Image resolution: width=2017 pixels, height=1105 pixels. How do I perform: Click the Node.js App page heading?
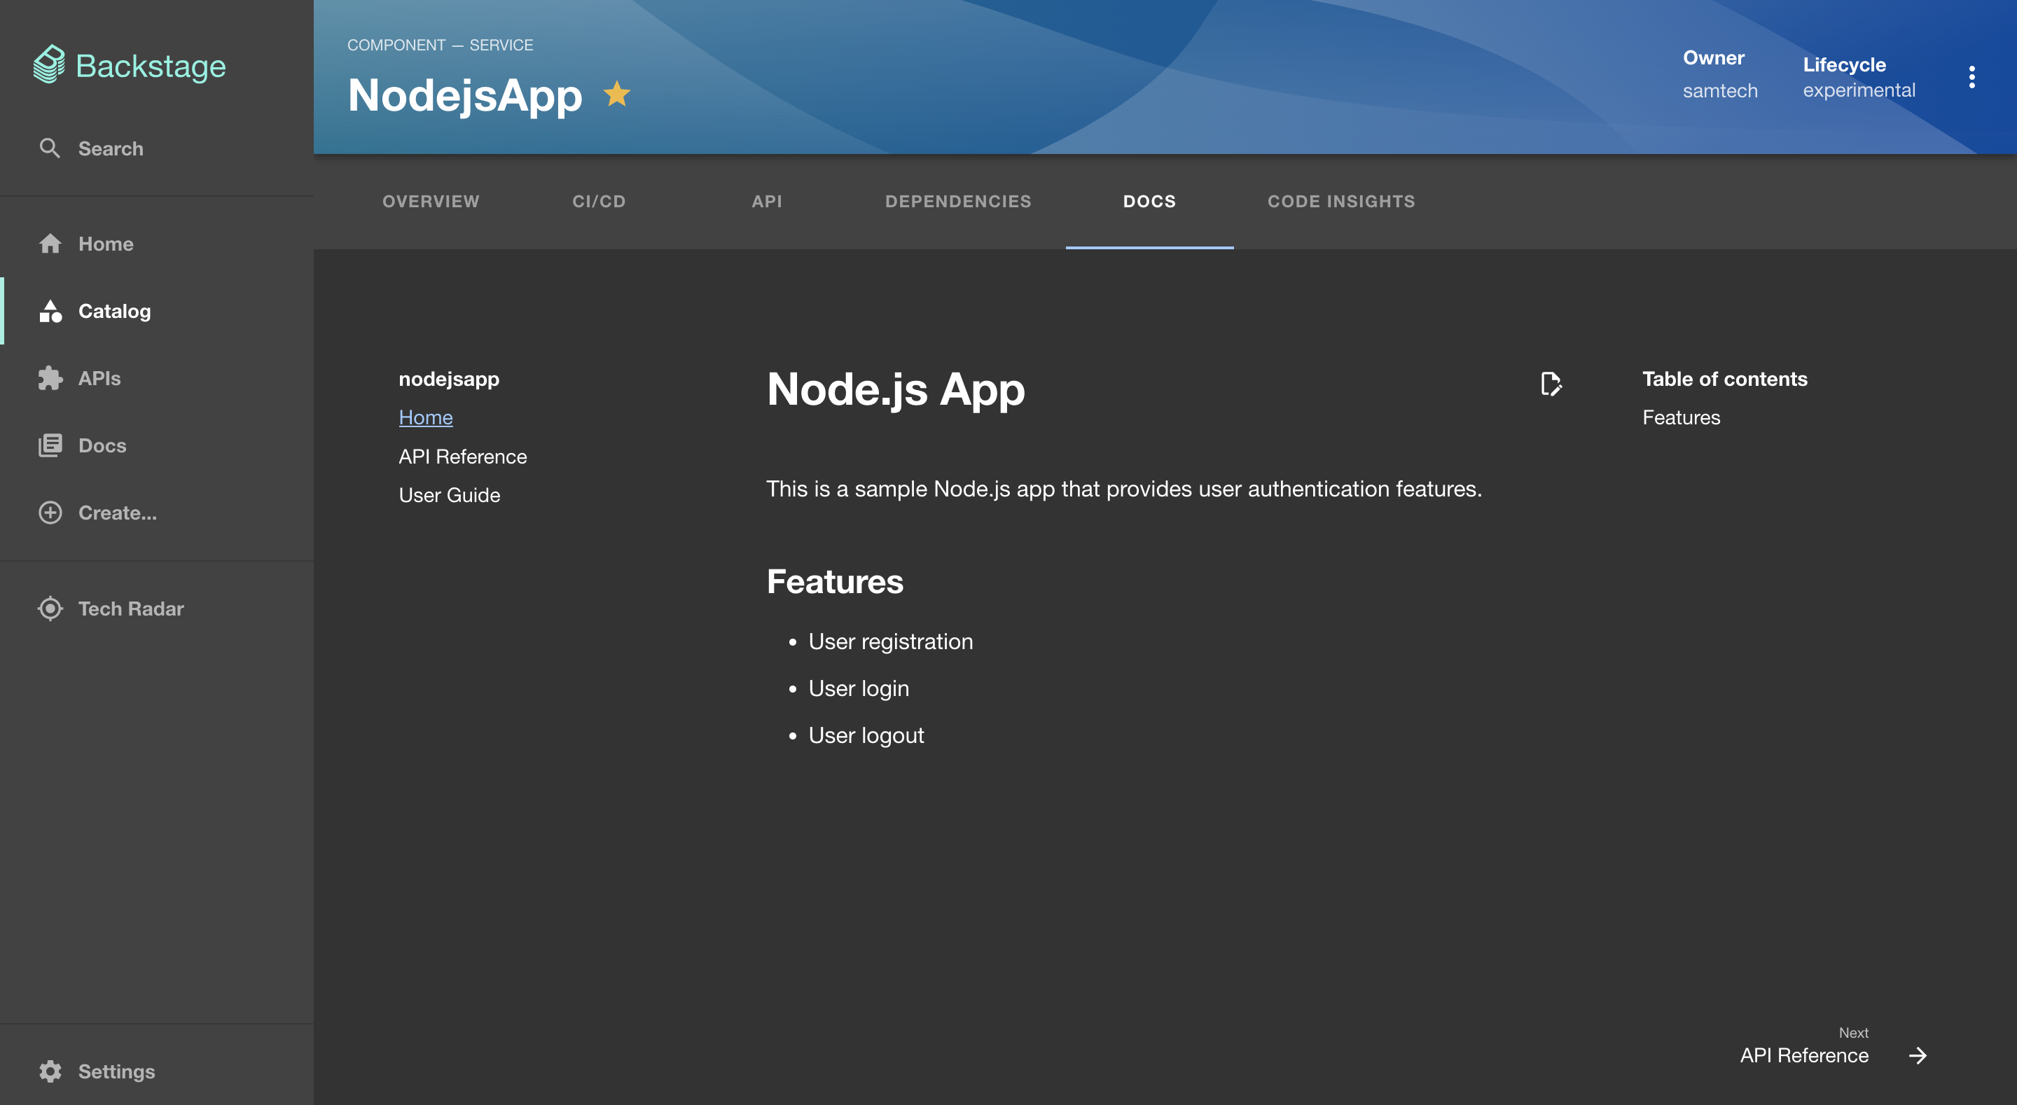[896, 389]
